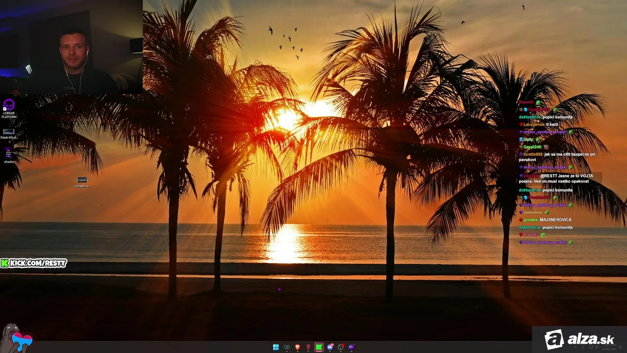This screenshot has width=627, height=353.
Task: Click the purple taskbar icon right of OBS
Action: (x=351, y=347)
